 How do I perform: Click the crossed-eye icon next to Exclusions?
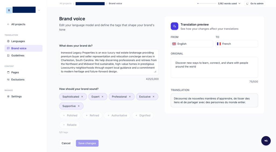tap(8, 79)
